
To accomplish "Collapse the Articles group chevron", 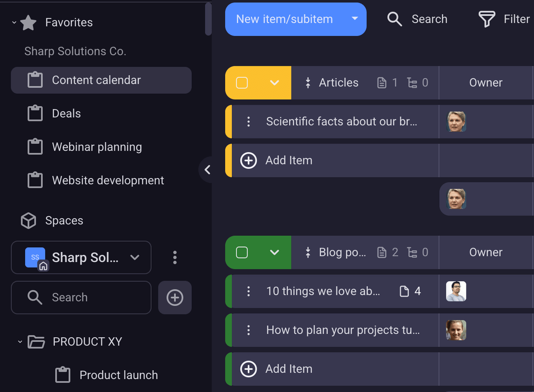I will tap(275, 83).
